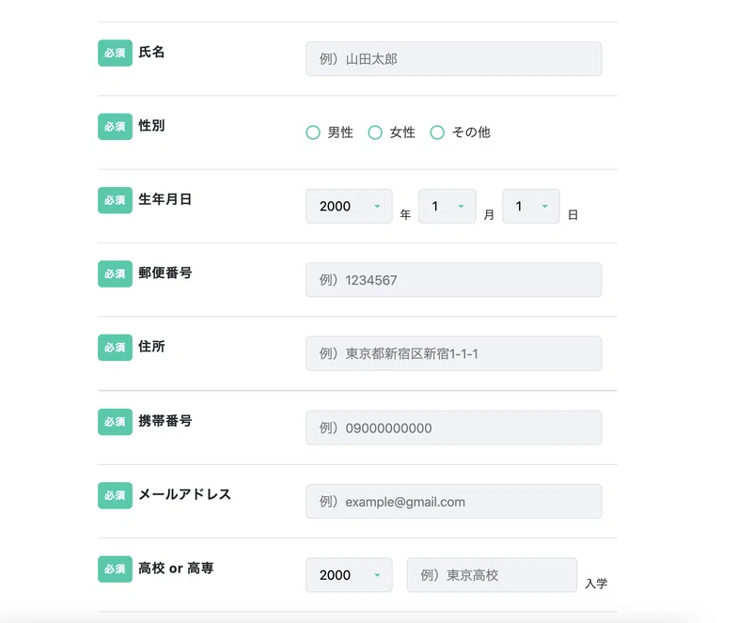Focus the 氏名 name input field
The height and width of the screenshot is (623, 752).
[453, 59]
